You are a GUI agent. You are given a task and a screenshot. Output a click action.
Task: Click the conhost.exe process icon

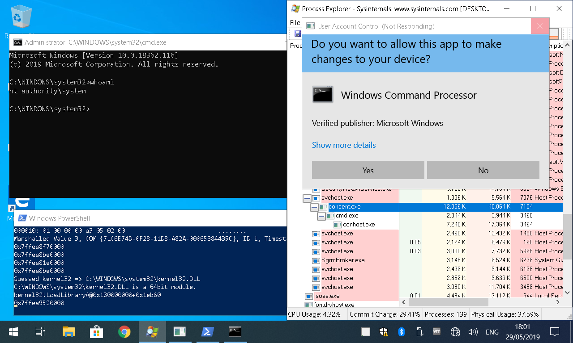coord(338,225)
